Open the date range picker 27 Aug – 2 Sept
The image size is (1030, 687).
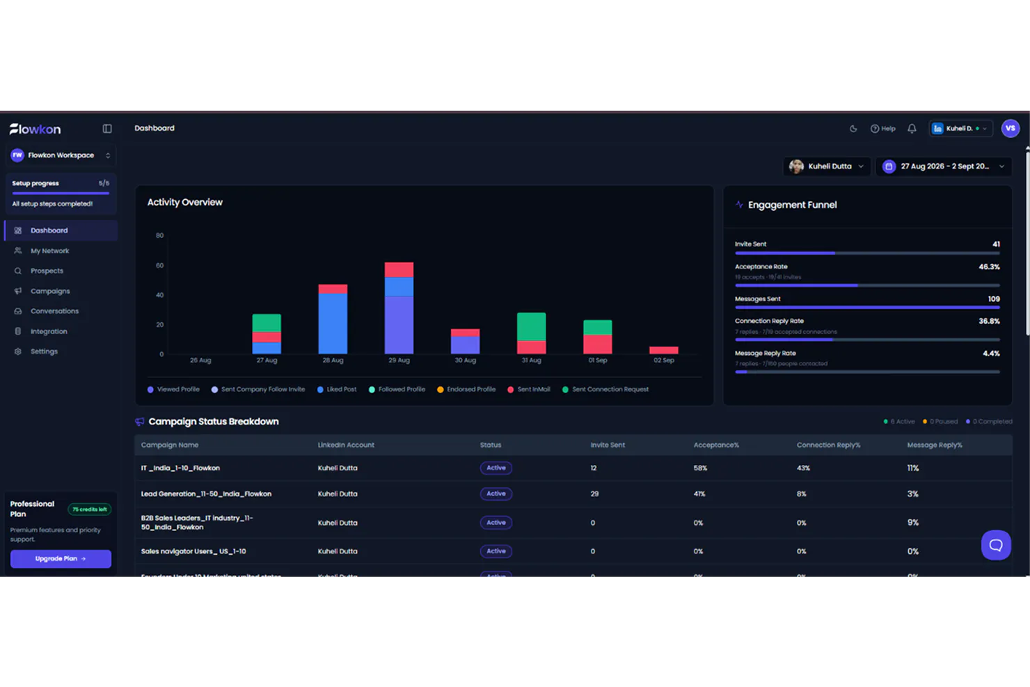tap(944, 166)
